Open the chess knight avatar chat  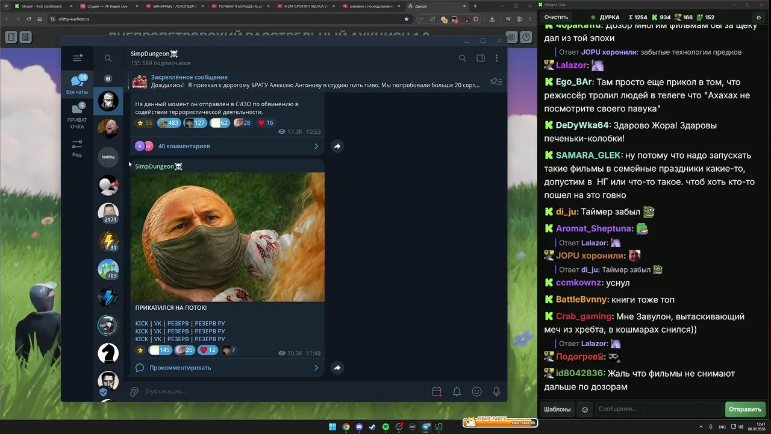click(x=108, y=353)
